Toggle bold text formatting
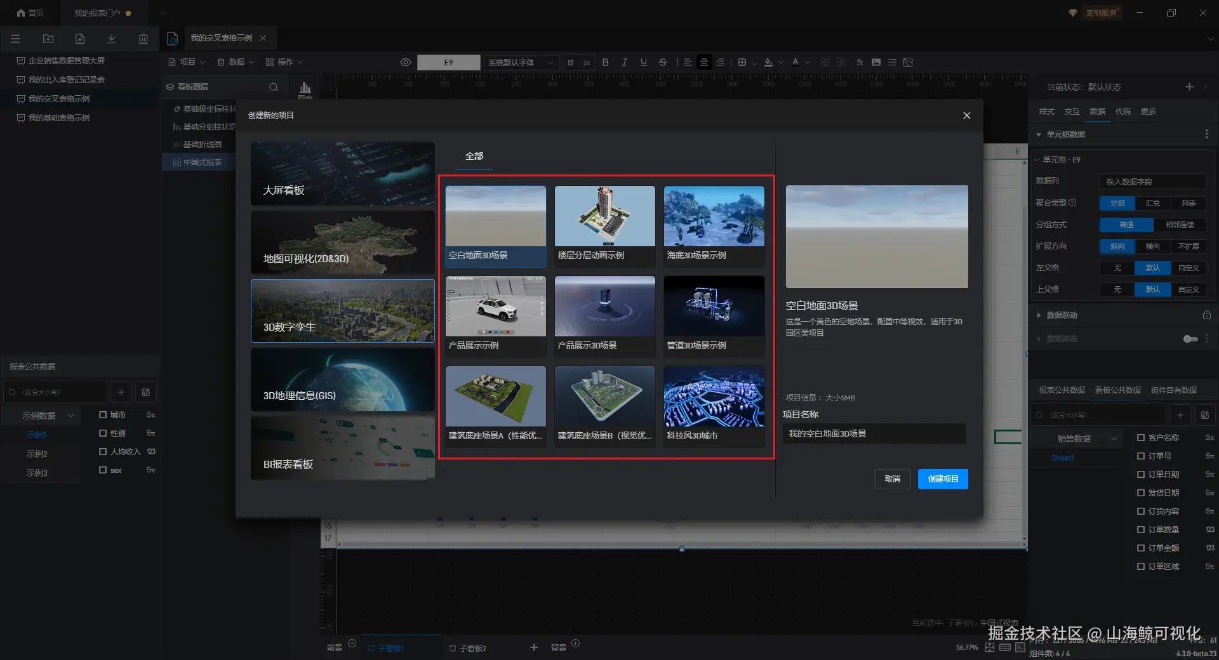 click(x=605, y=62)
